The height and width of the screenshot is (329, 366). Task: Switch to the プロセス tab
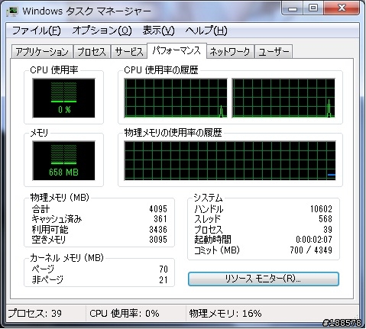click(92, 52)
